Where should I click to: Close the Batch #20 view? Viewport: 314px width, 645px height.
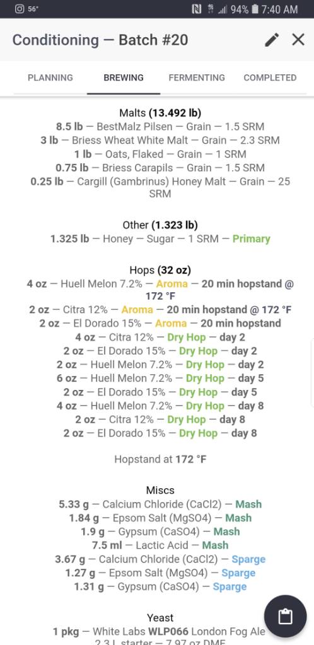coord(298,40)
